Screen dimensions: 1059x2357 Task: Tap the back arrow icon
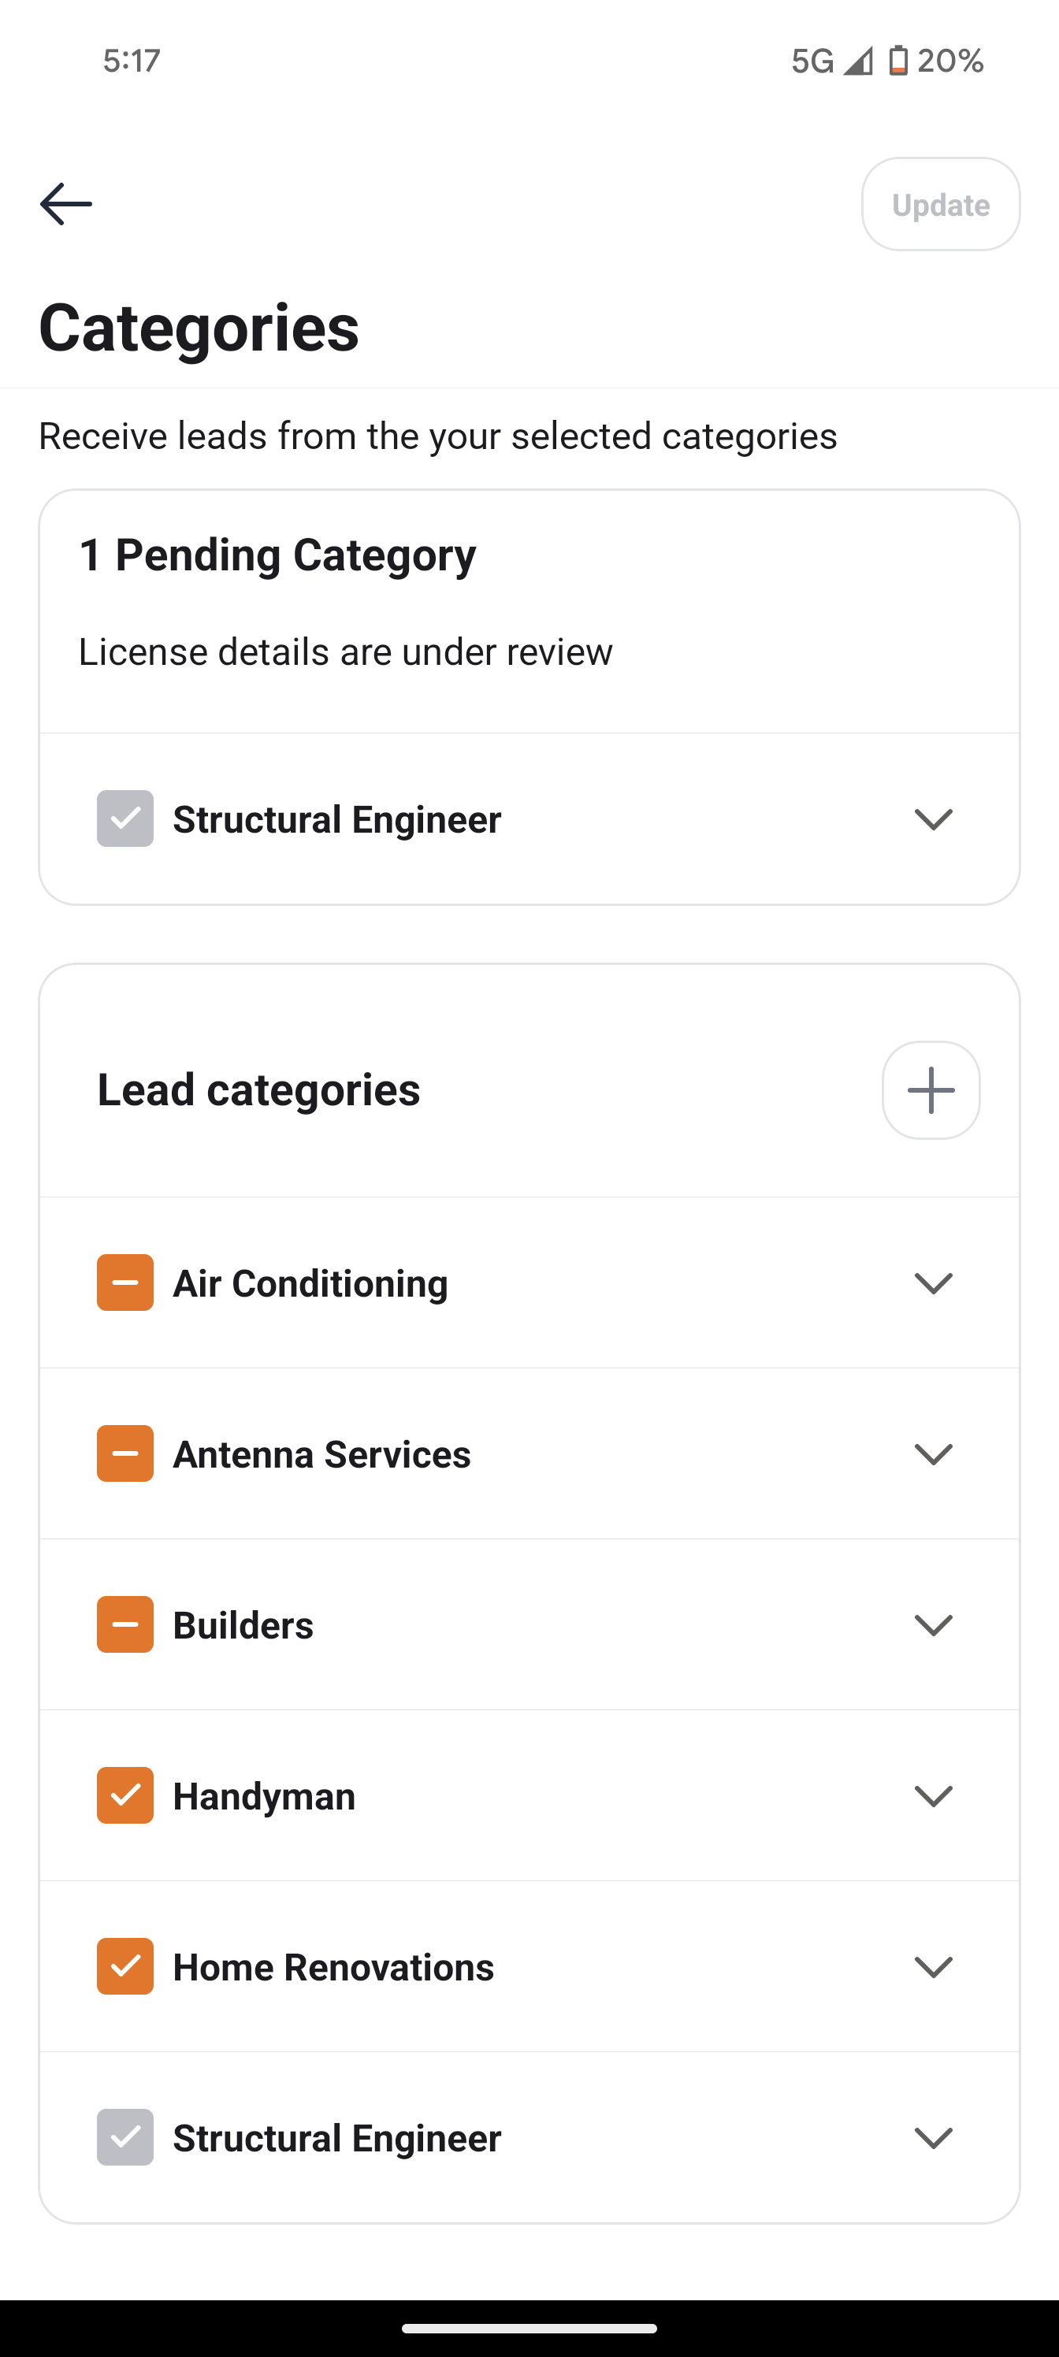point(66,203)
